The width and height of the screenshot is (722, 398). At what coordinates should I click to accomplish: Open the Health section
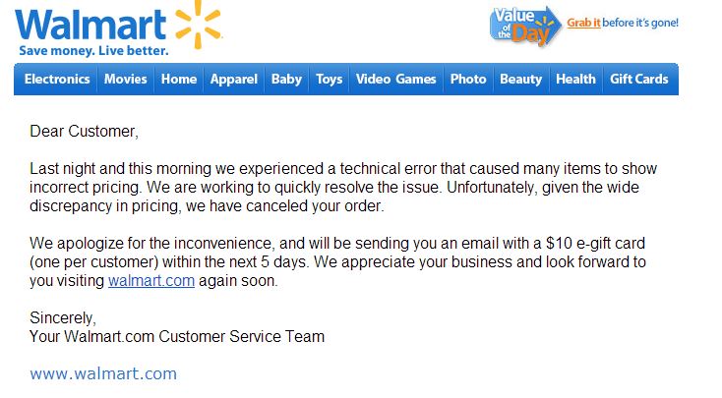[575, 80]
